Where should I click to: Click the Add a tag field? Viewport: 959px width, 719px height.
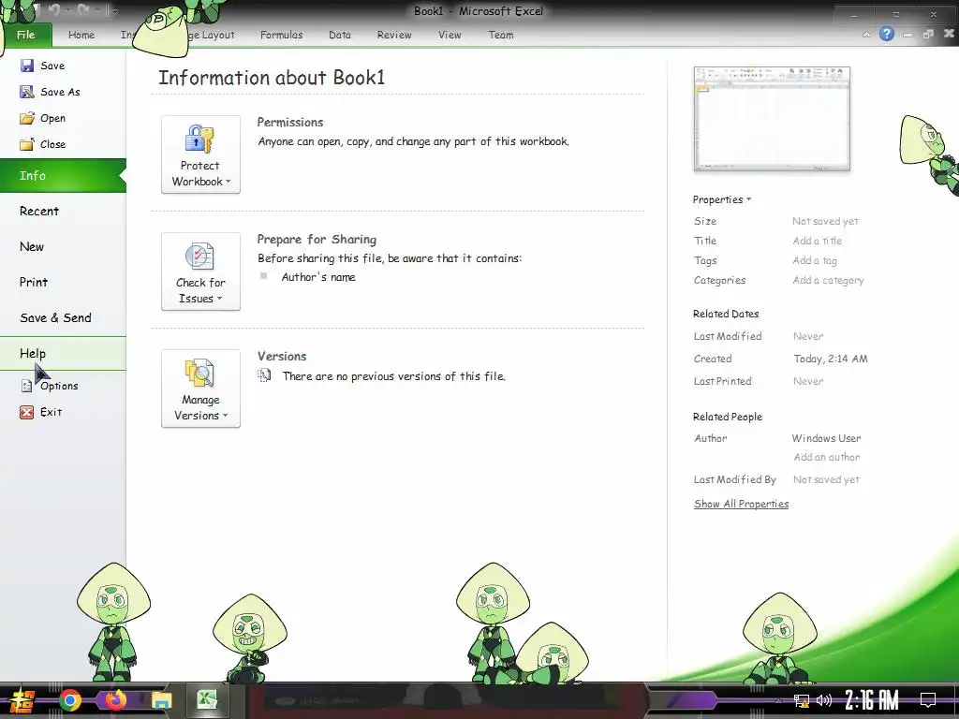click(815, 260)
